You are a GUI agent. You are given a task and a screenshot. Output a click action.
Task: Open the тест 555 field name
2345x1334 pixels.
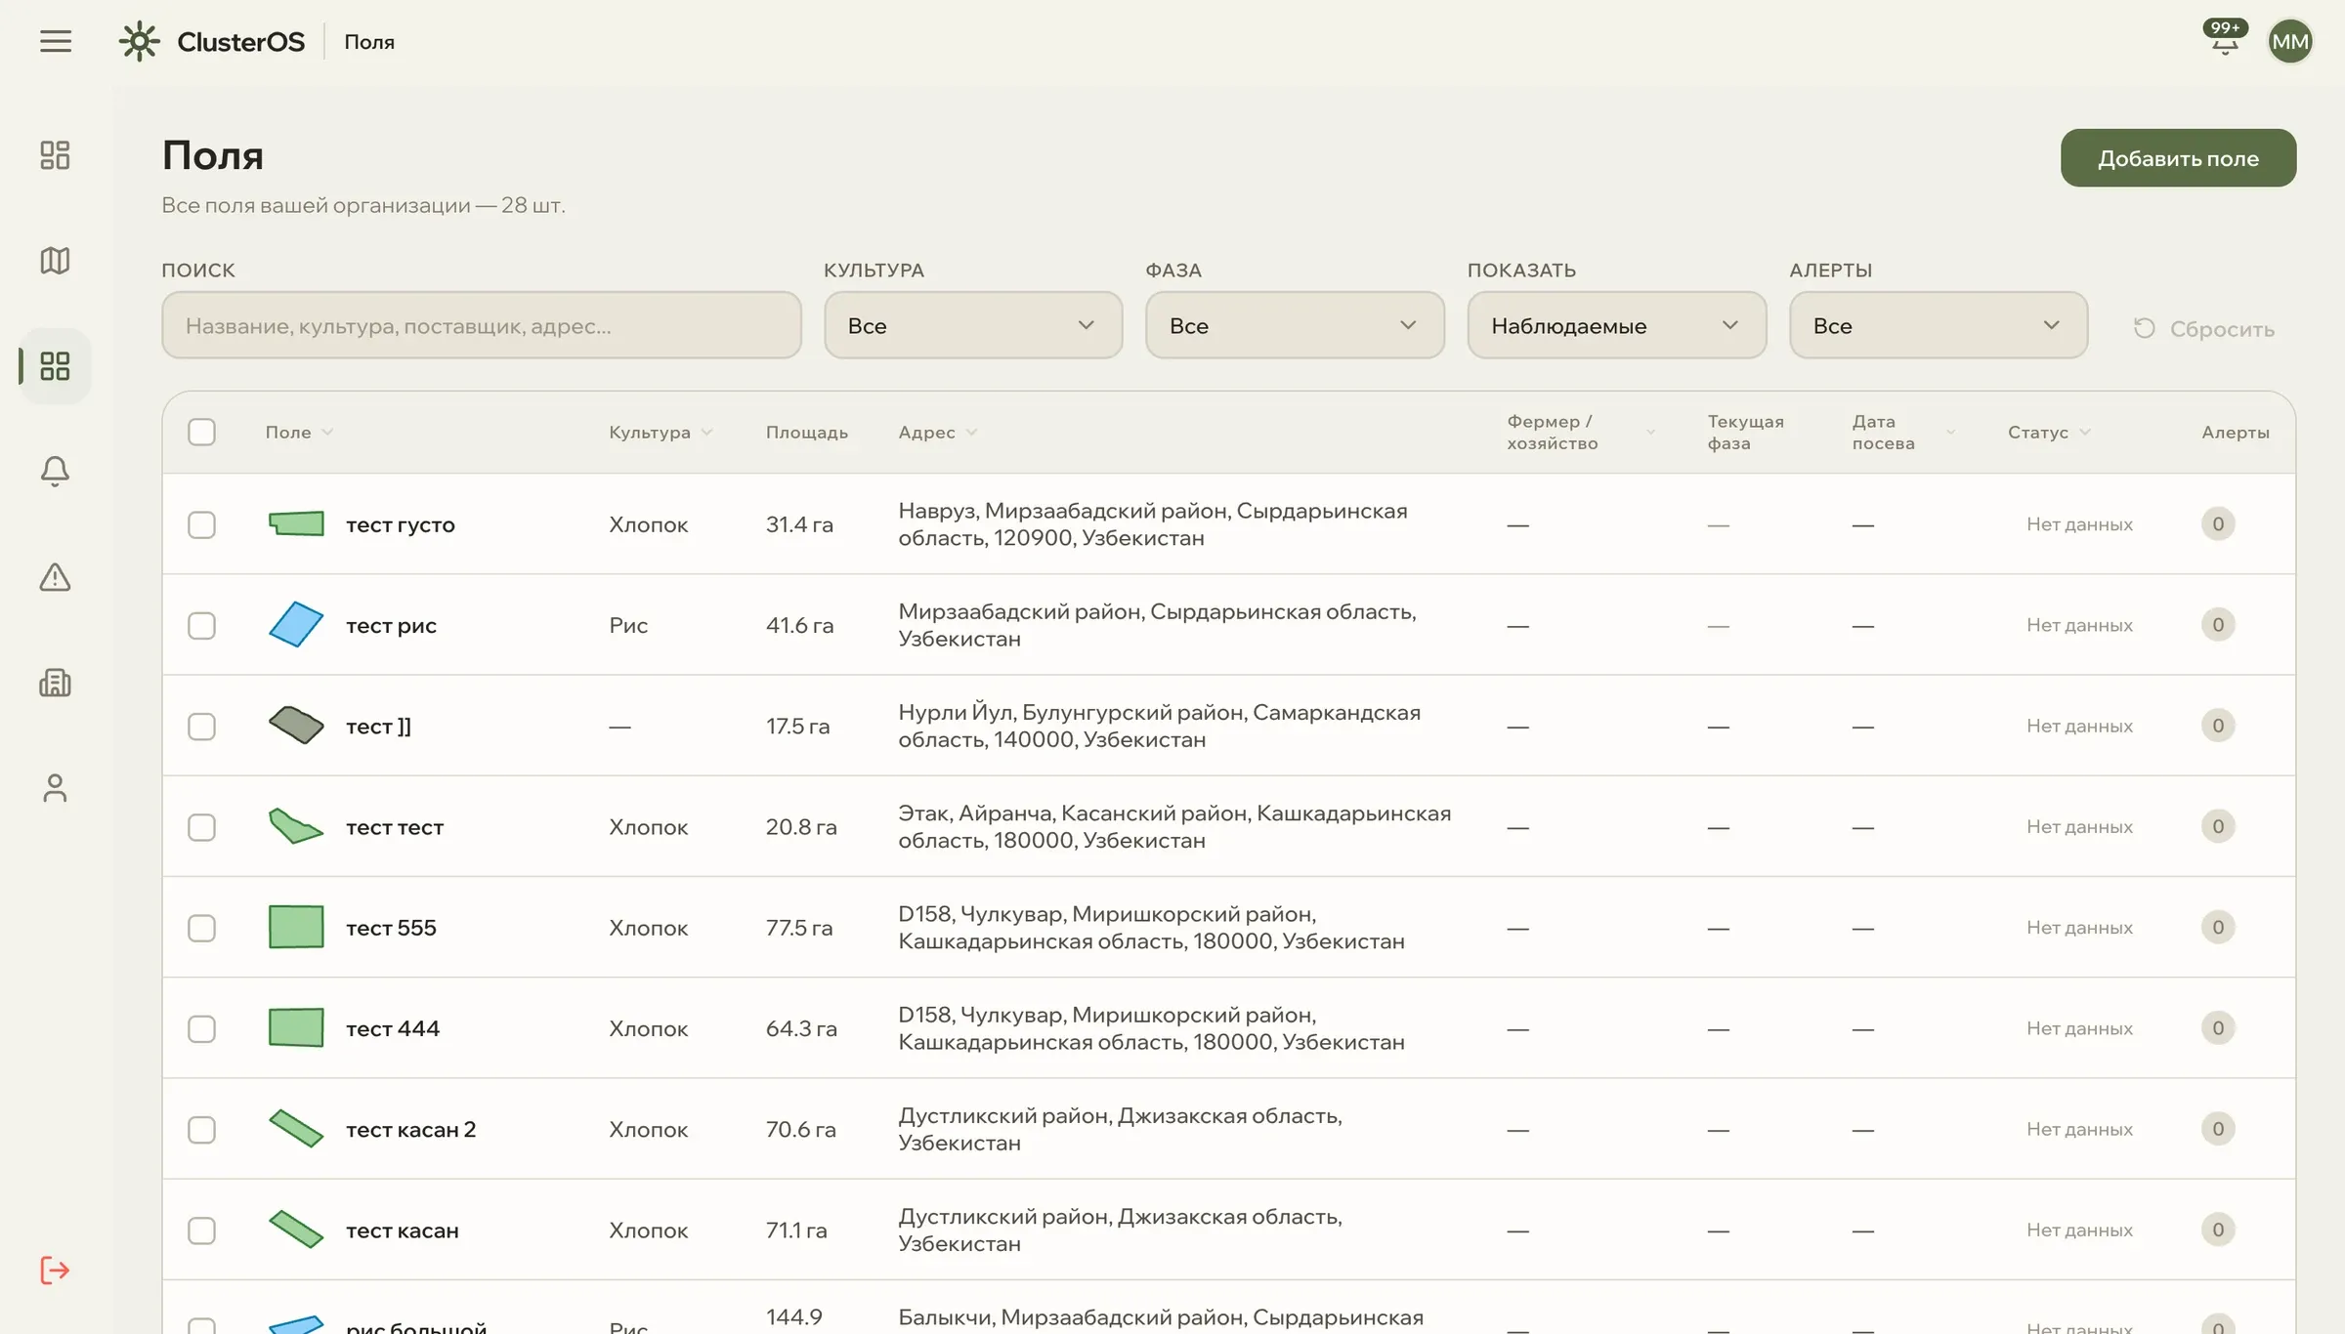pos(391,928)
